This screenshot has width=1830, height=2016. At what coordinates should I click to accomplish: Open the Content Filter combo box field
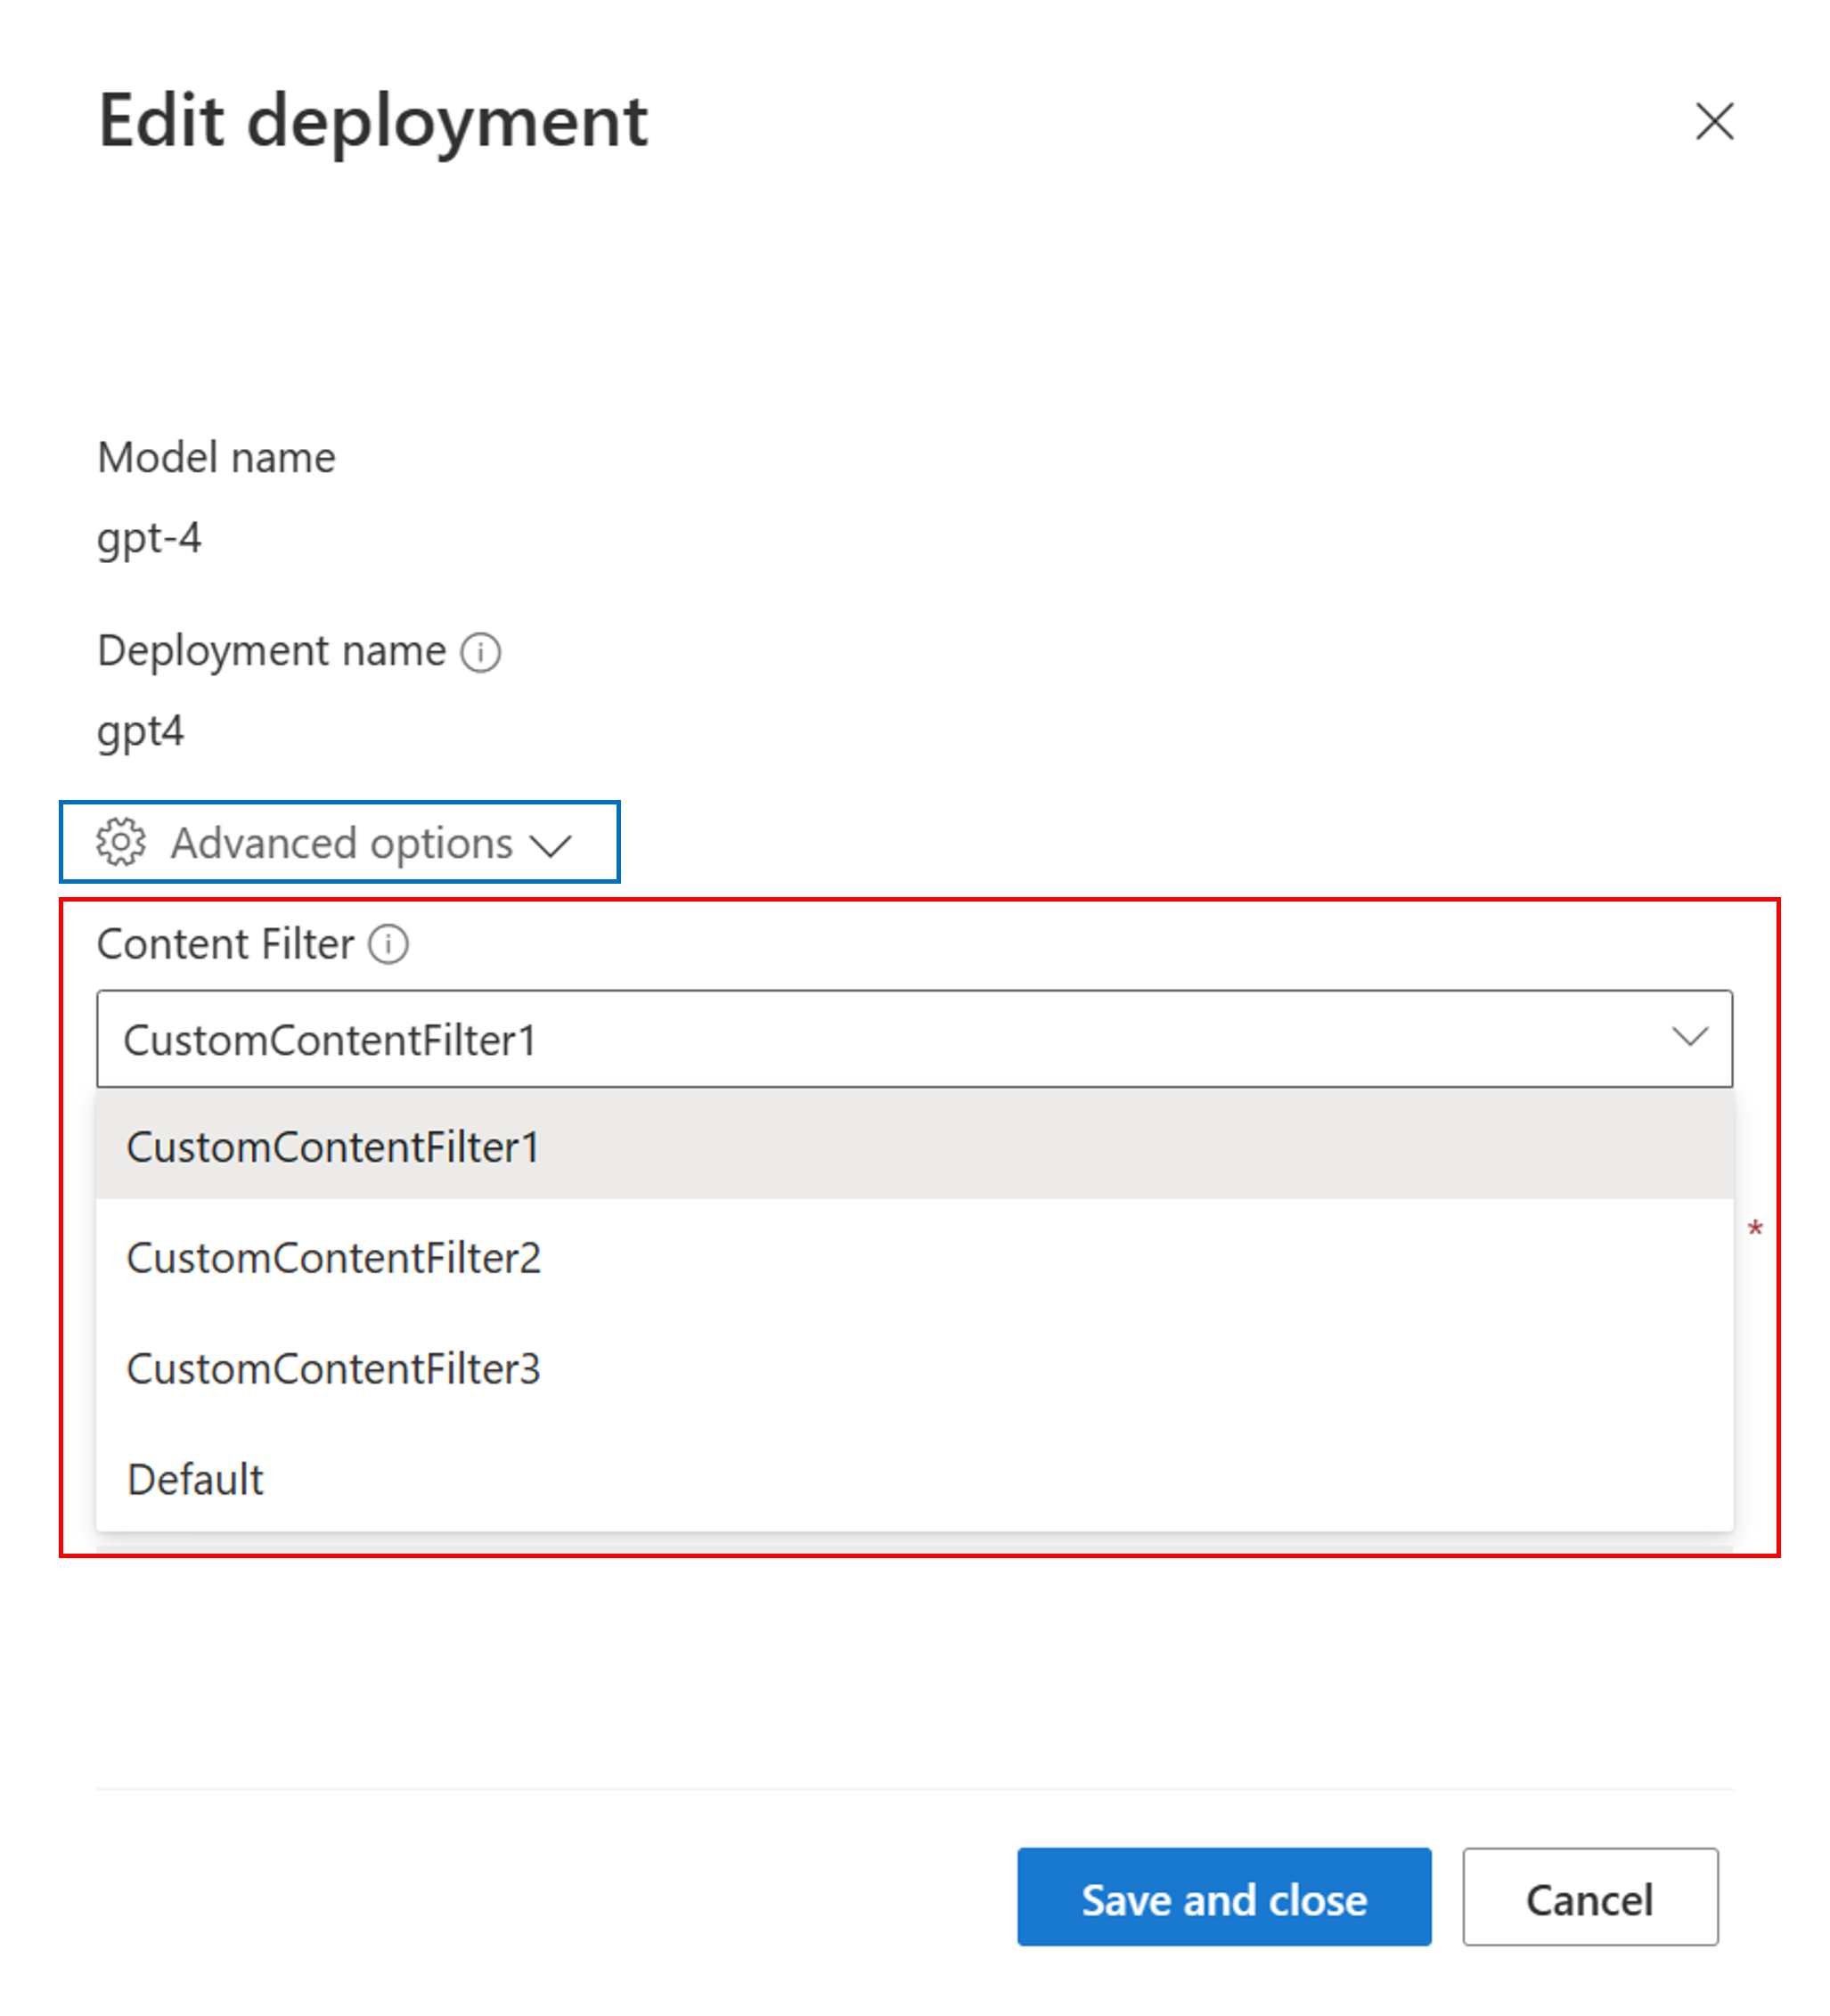click(x=914, y=1039)
